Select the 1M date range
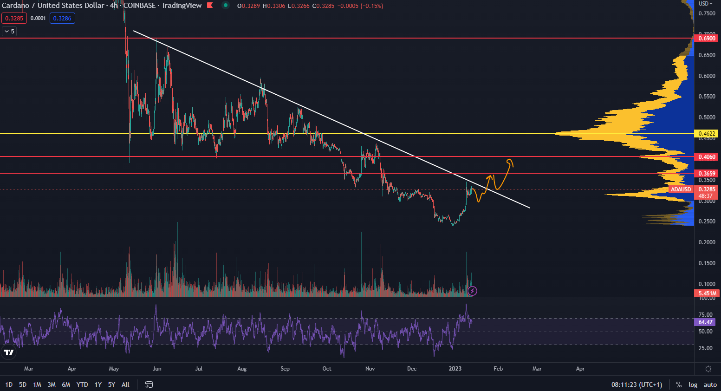 (x=37, y=384)
